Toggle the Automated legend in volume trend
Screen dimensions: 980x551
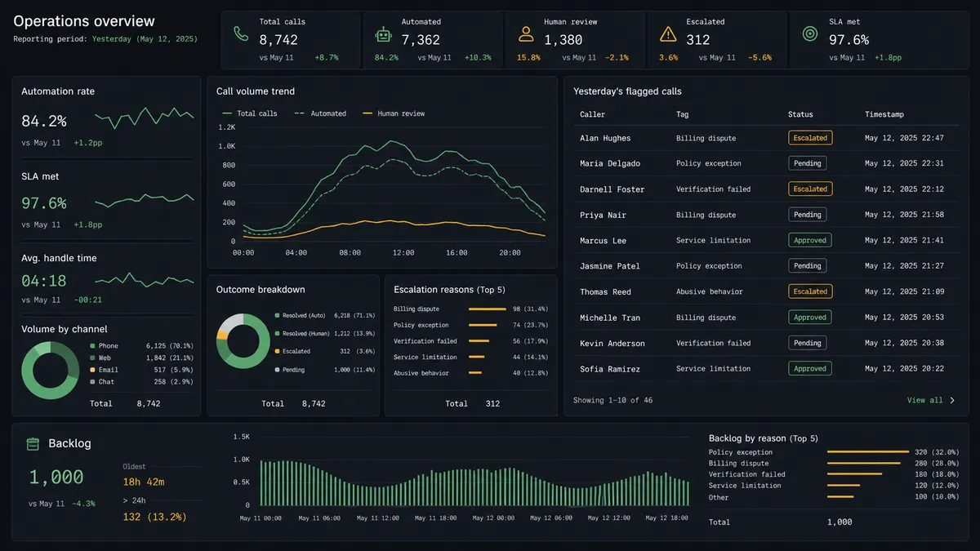pos(319,113)
